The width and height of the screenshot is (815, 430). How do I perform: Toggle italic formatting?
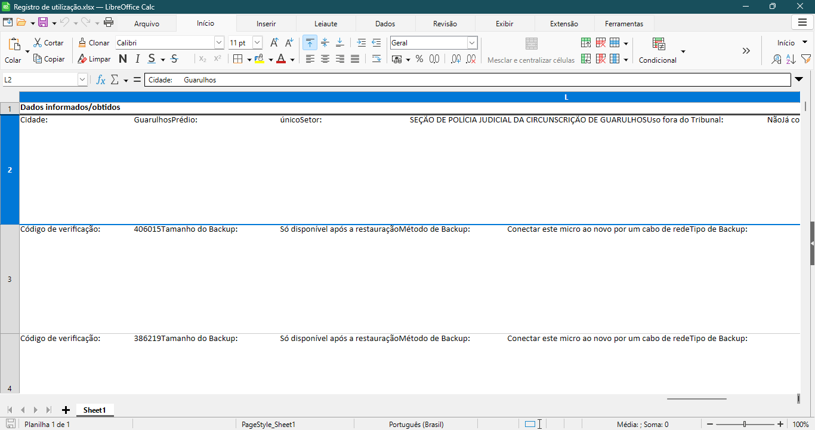pos(137,59)
